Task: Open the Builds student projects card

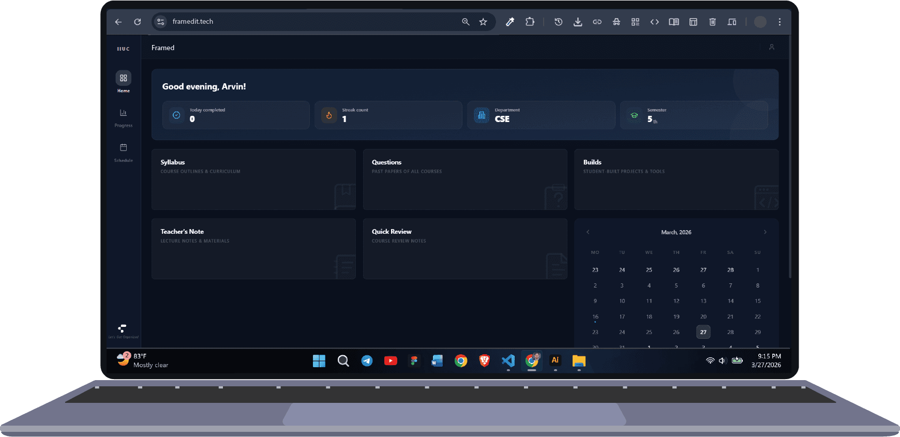Action: (x=677, y=179)
